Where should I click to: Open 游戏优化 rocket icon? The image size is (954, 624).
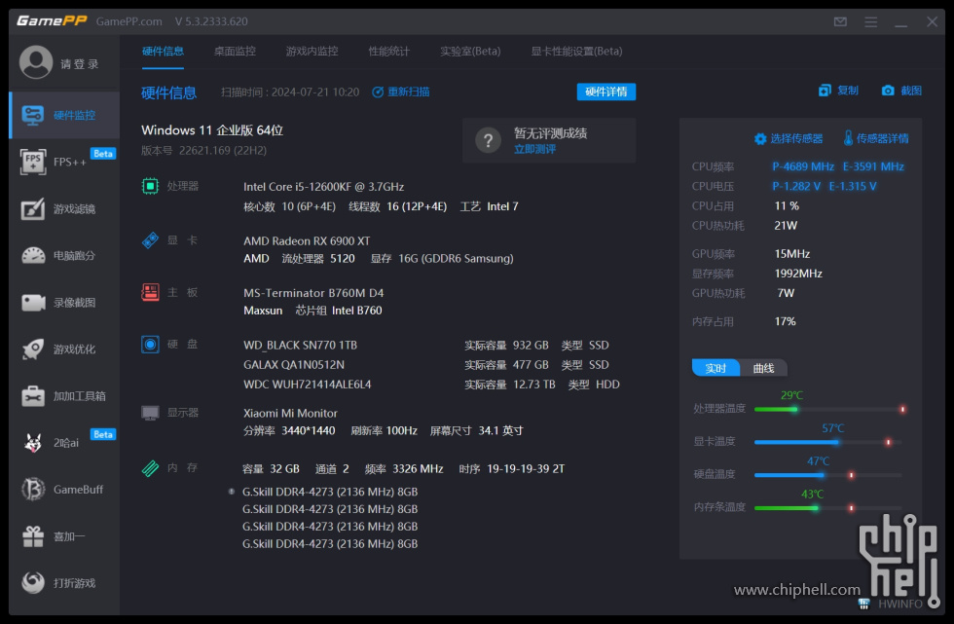pyautogui.click(x=33, y=349)
